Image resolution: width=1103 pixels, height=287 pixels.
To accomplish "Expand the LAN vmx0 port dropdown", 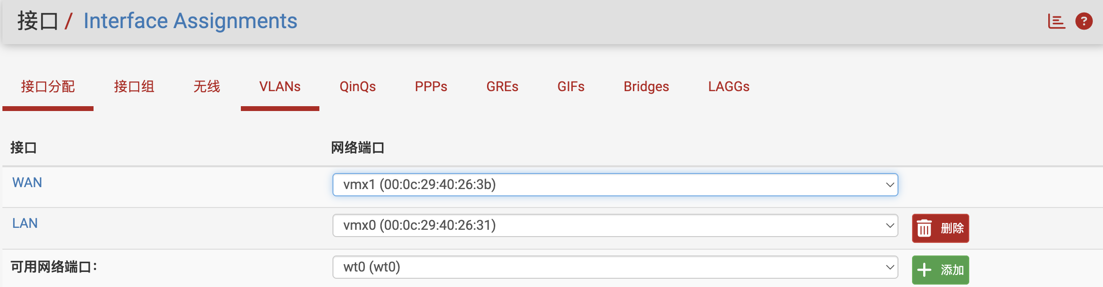I will tap(615, 225).
